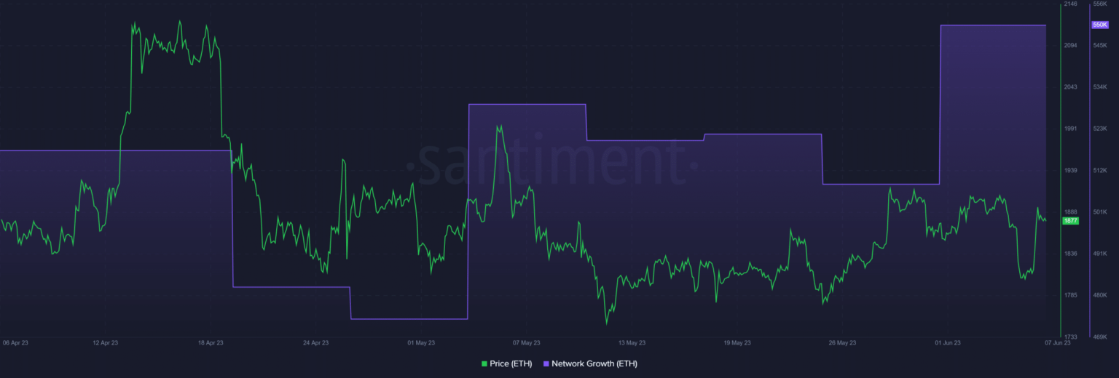Click the purple Network Growth legend swatch
The image size is (1119, 378).
546,363
